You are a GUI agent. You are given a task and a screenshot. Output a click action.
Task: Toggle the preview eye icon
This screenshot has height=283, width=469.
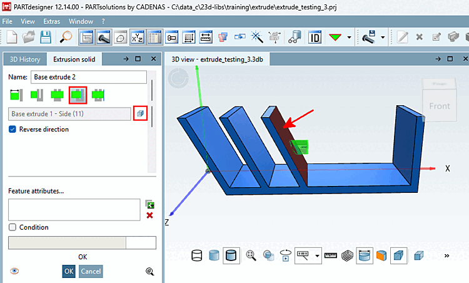[x=14, y=271]
